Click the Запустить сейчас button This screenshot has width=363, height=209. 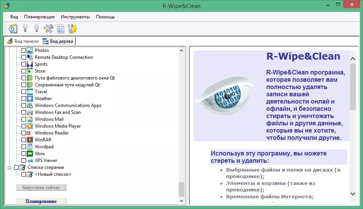pos(41,188)
